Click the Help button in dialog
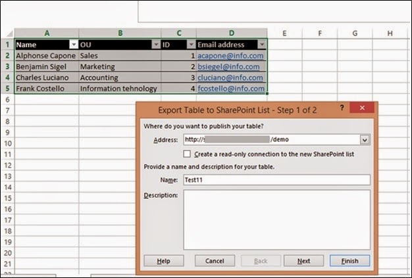The height and width of the screenshot is (278, 412). pos(164,261)
